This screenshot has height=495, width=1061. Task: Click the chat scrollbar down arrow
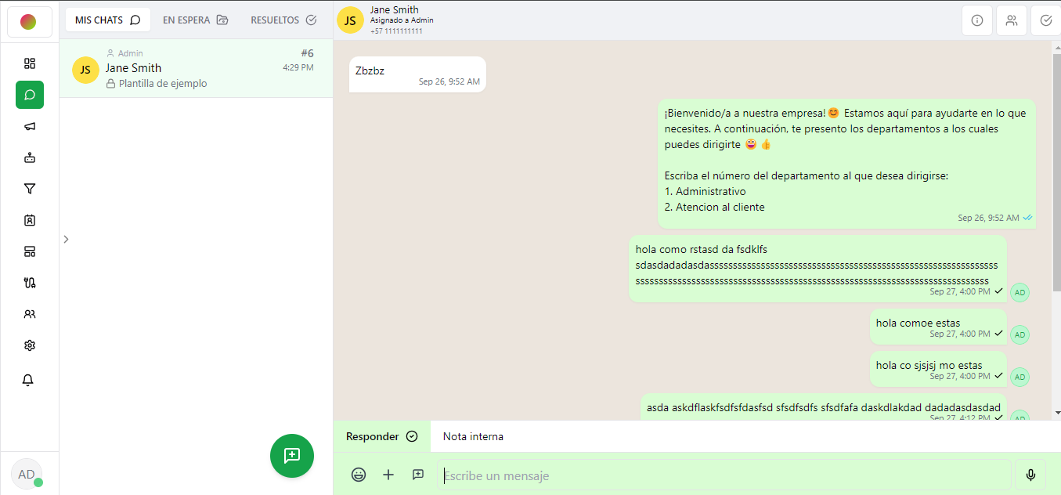pyautogui.click(x=1057, y=413)
